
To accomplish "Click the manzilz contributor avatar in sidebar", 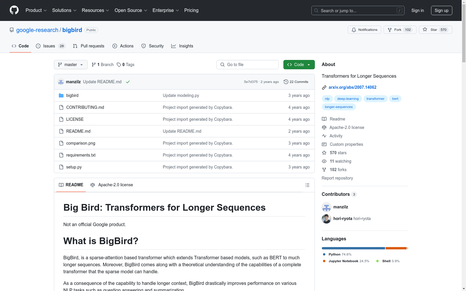I will [x=326, y=207].
